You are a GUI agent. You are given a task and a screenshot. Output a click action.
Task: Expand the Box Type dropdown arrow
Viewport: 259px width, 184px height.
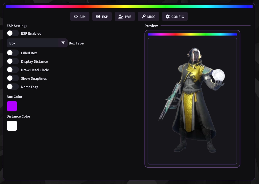click(x=63, y=43)
